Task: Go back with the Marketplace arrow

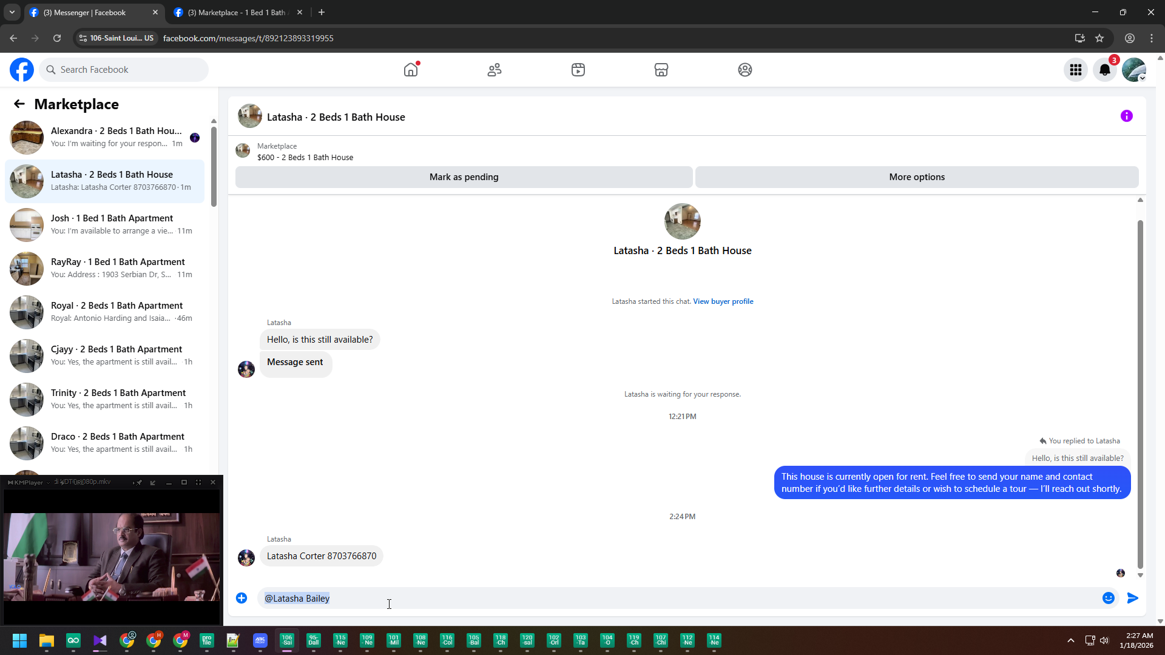Action: tap(19, 104)
